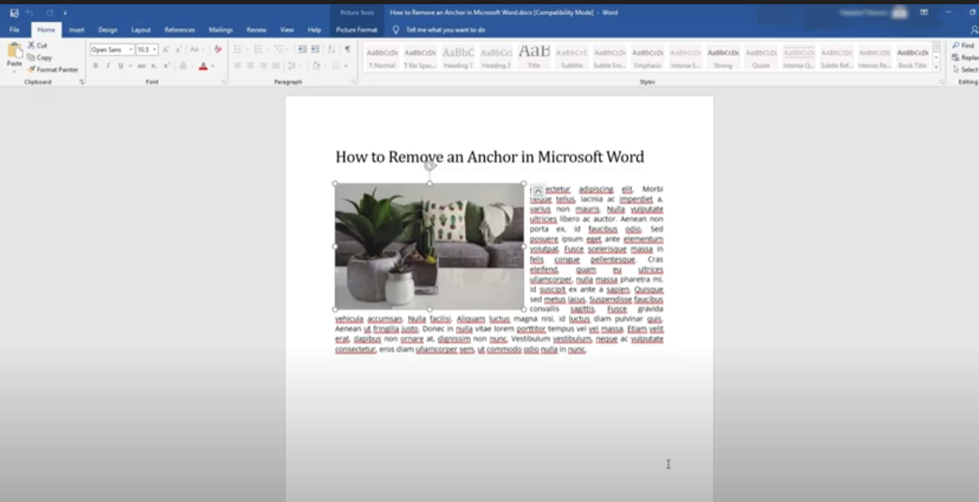The height and width of the screenshot is (502, 979).
Task: Toggle Italic formatting
Action: 108,66
